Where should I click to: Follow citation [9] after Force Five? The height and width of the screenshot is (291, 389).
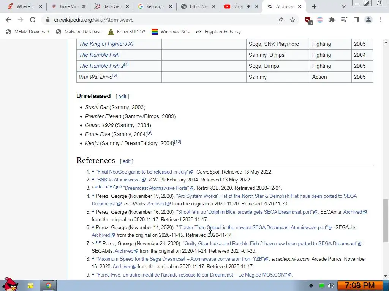[x=150, y=132]
